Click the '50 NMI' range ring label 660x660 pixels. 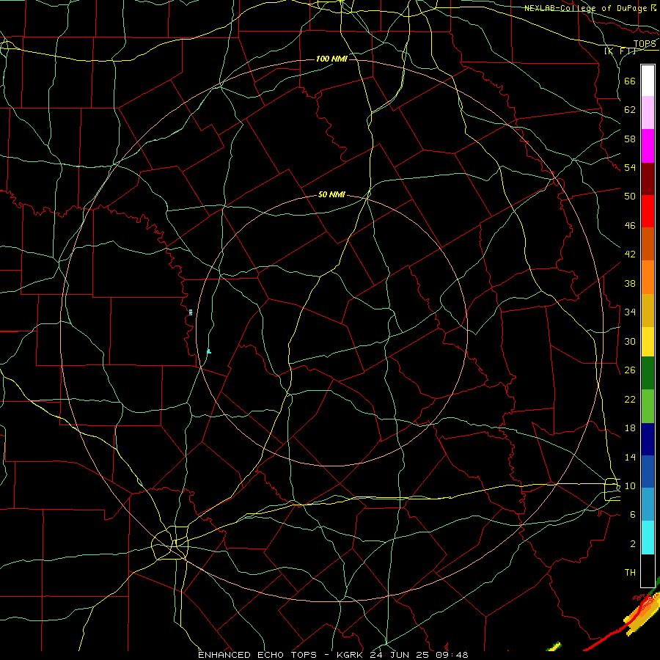click(x=331, y=194)
